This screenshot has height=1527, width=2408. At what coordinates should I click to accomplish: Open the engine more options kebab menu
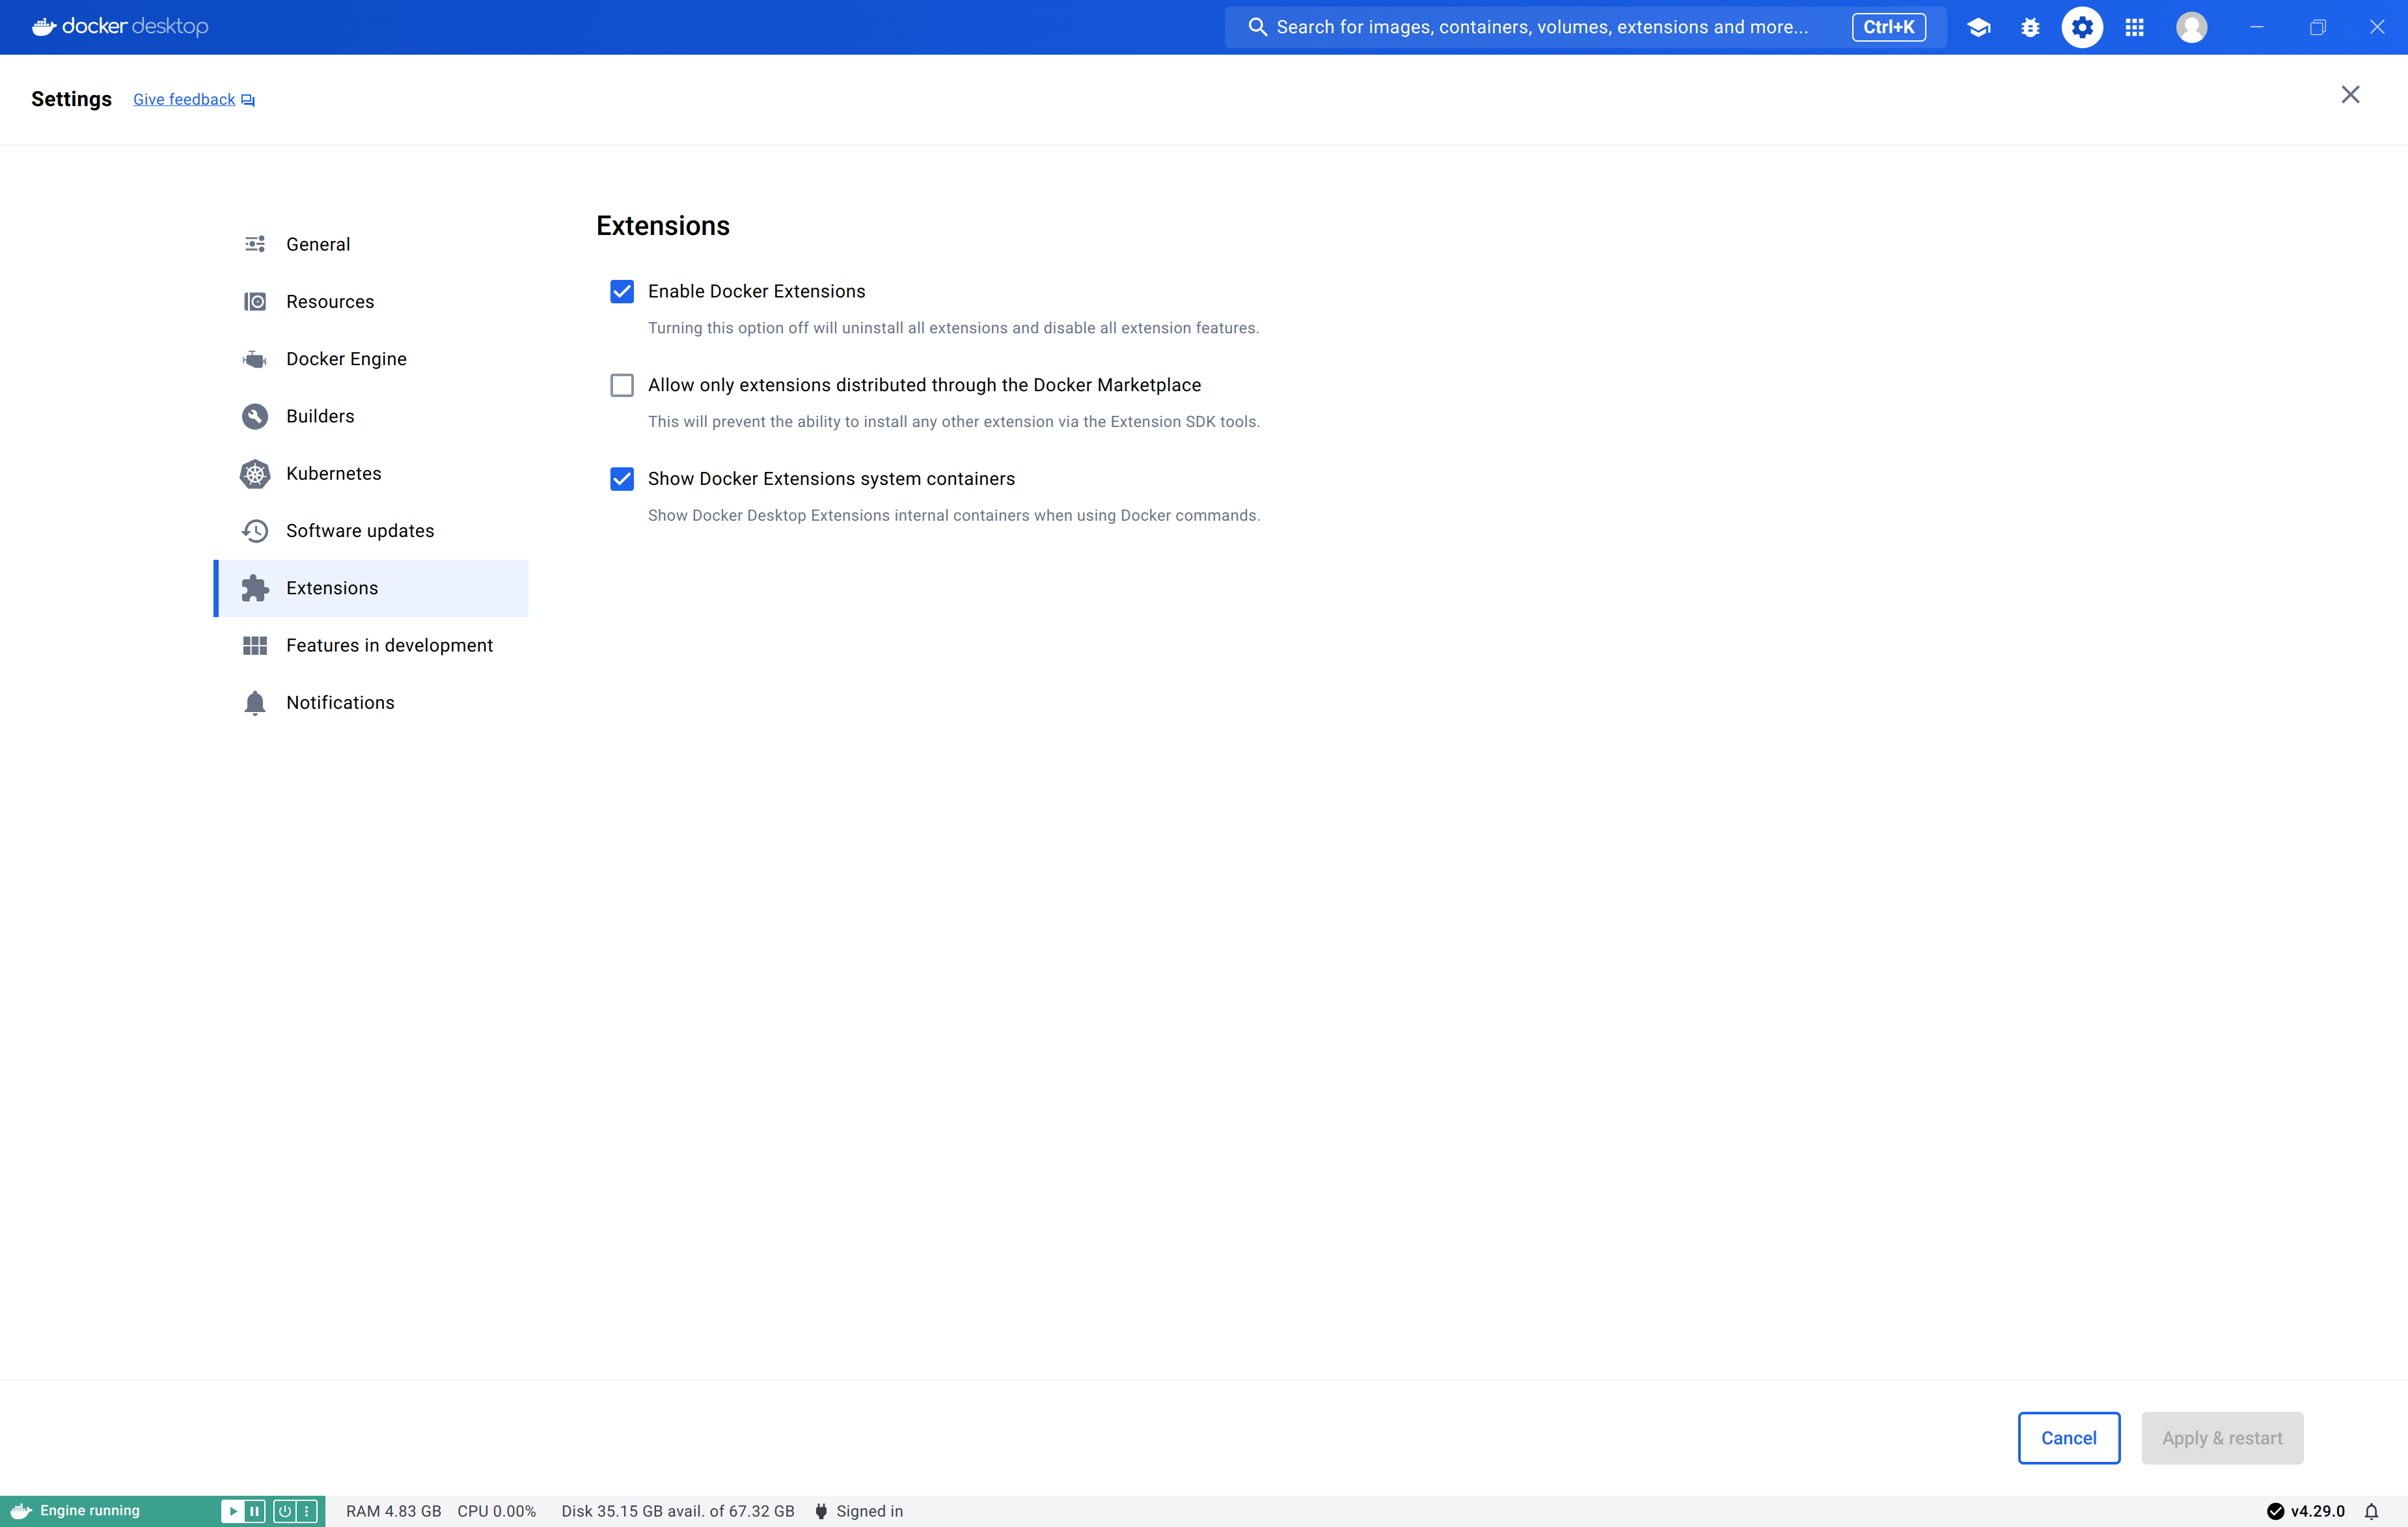coord(307,1511)
